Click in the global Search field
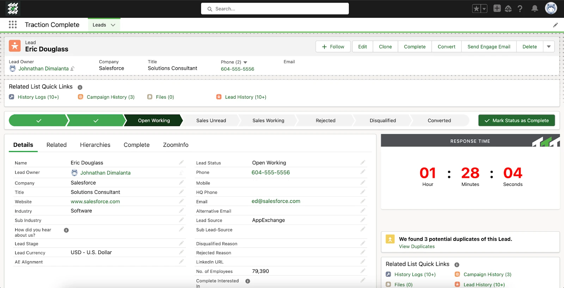The width and height of the screenshot is (564, 288). 275,9
